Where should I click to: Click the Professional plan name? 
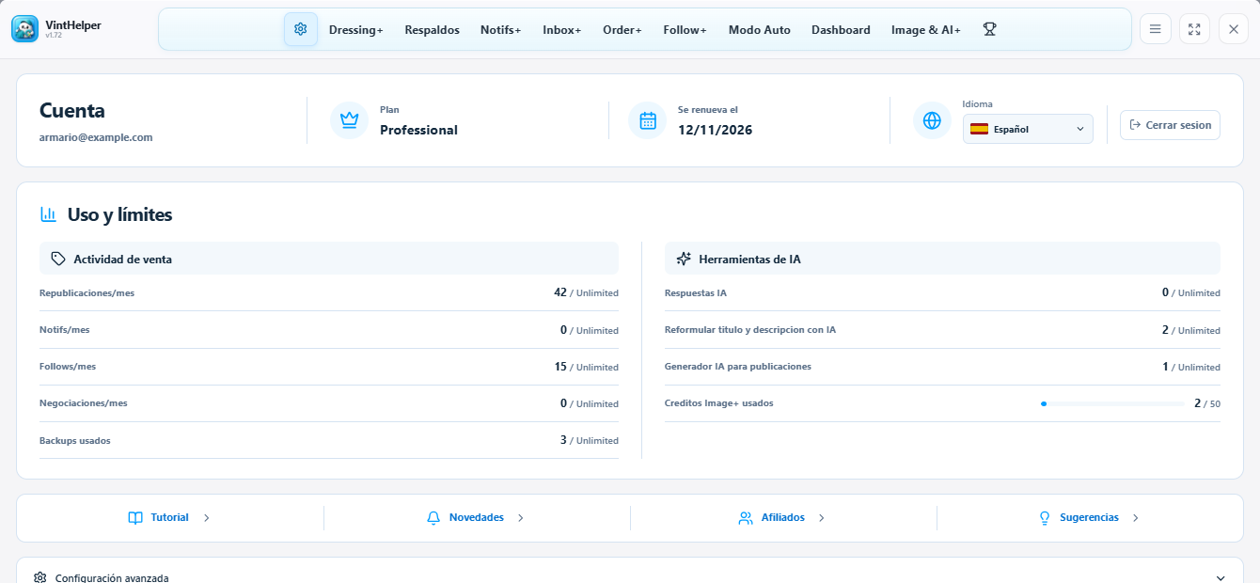(x=418, y=130)
